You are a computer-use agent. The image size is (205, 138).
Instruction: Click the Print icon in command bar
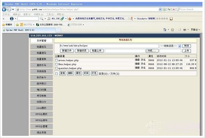184,30
